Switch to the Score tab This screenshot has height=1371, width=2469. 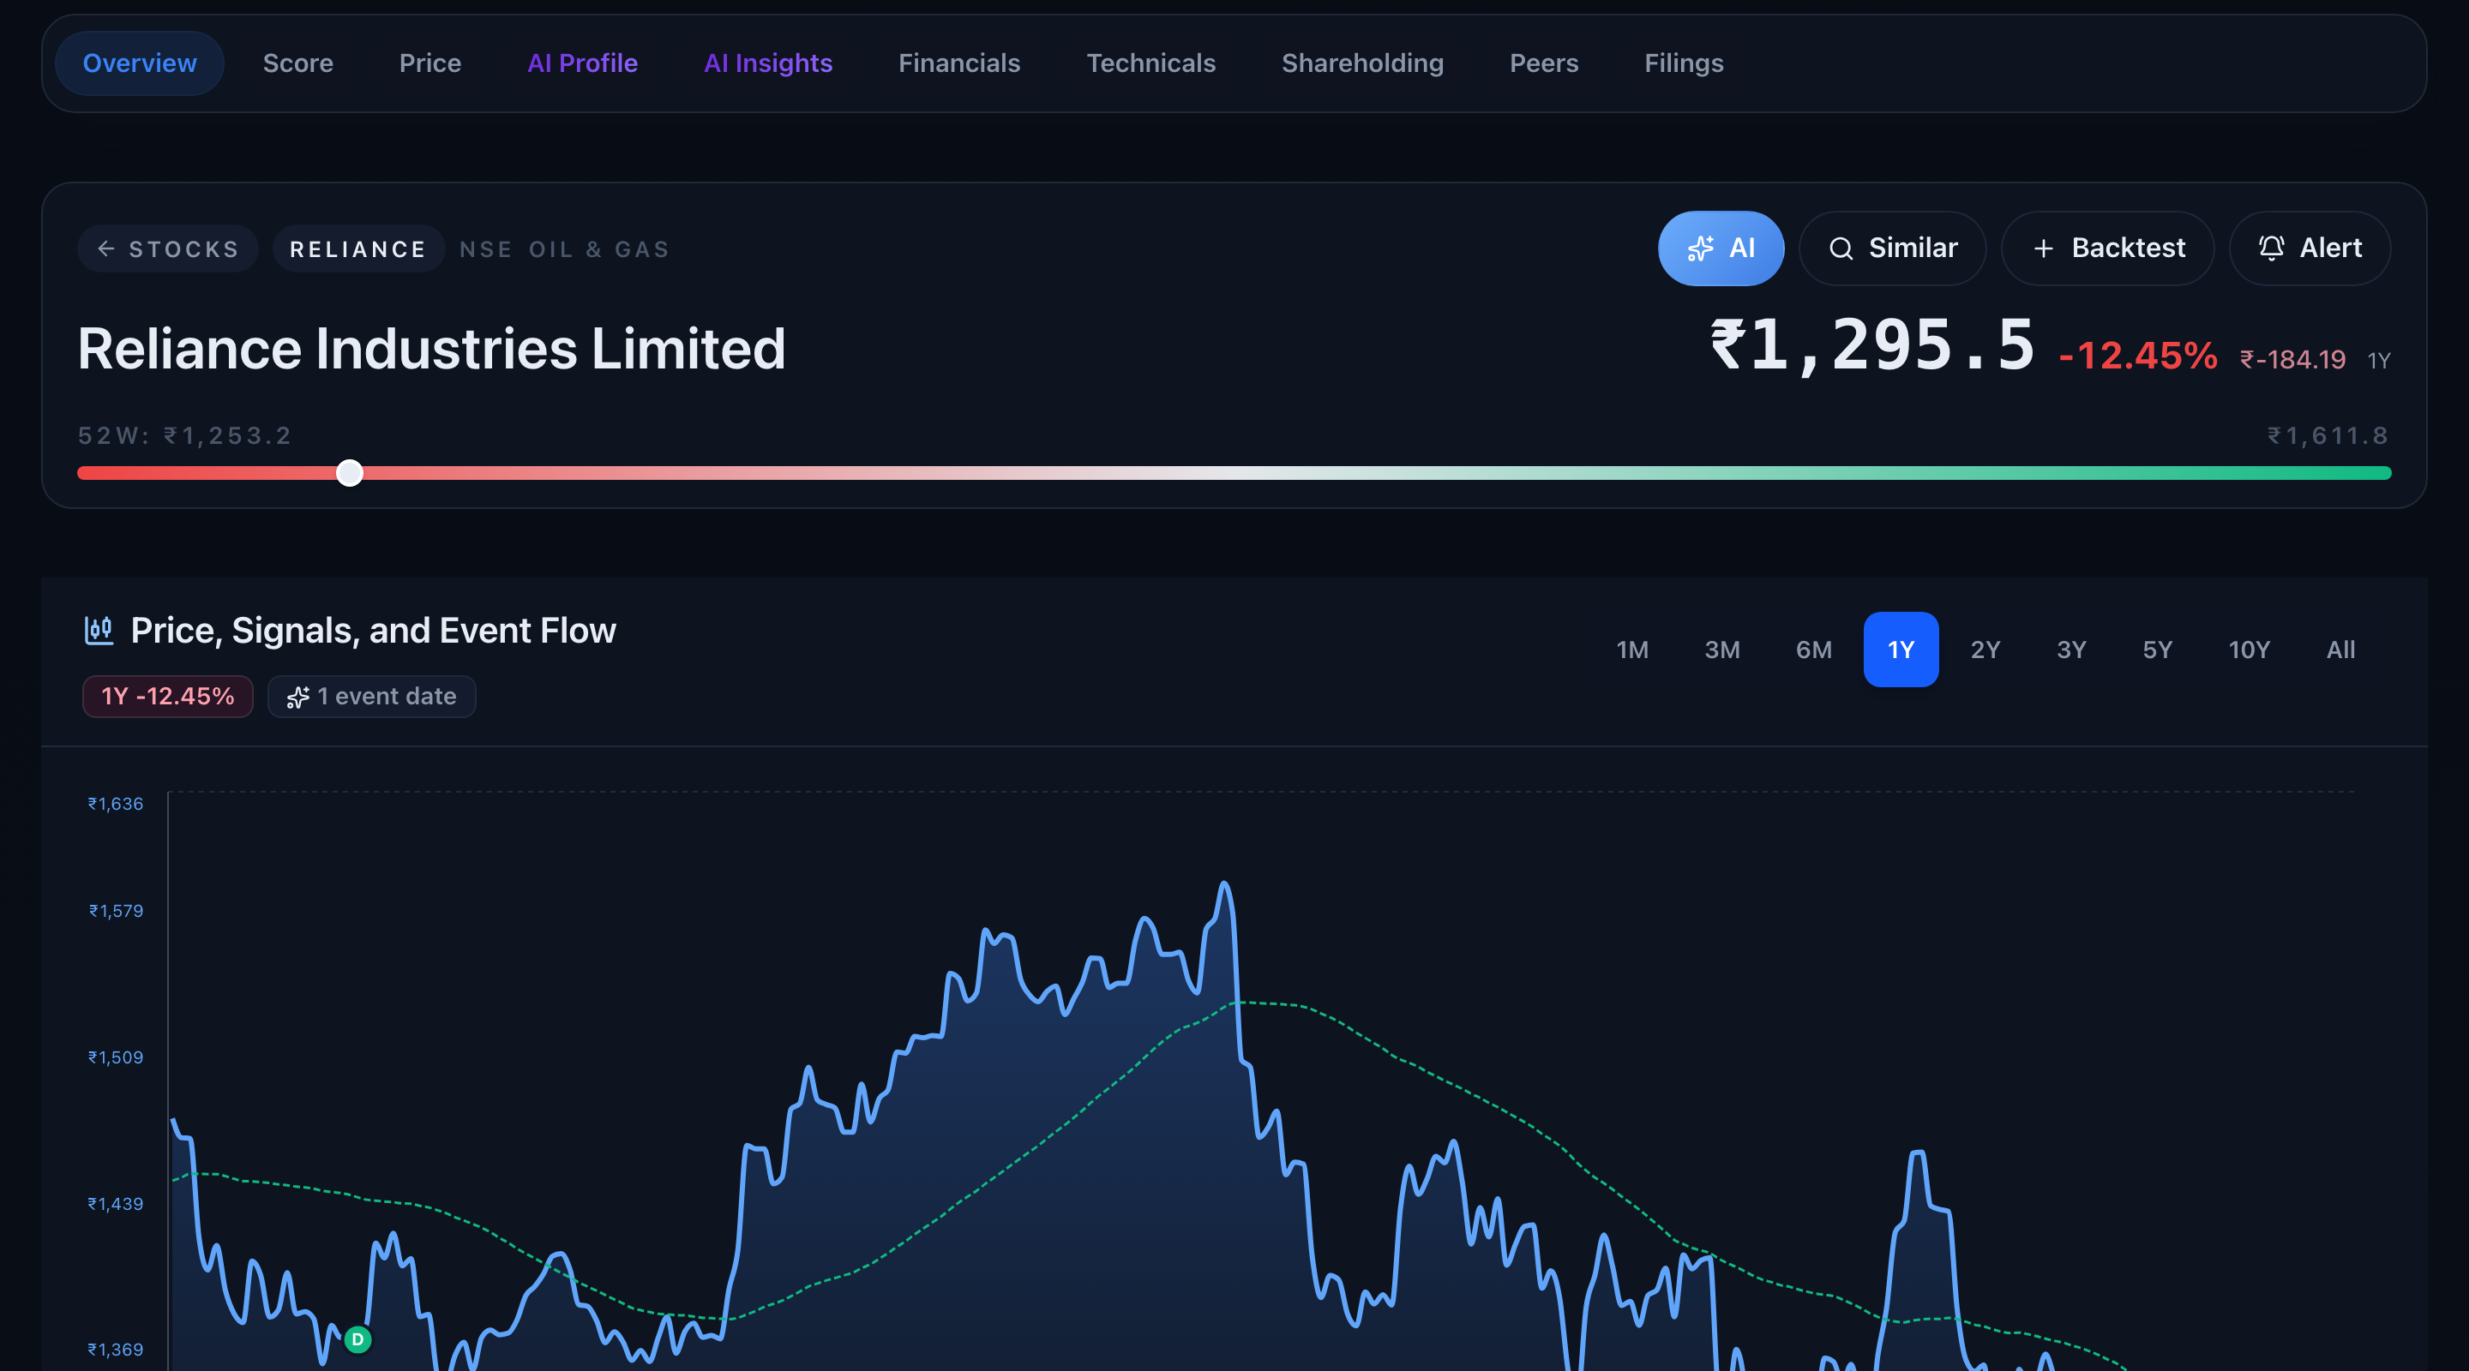coord(298,63)
